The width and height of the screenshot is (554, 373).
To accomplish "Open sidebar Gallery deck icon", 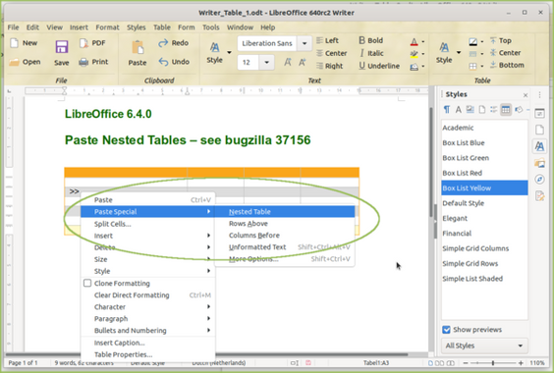I will click(x=539, y=163).
